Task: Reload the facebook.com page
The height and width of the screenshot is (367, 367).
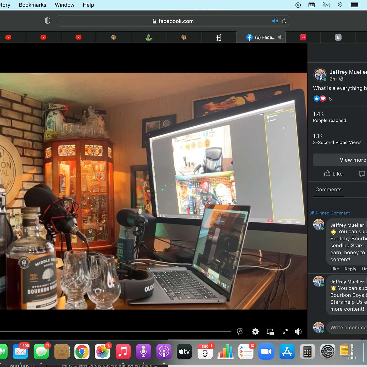Action: [284, 21]
